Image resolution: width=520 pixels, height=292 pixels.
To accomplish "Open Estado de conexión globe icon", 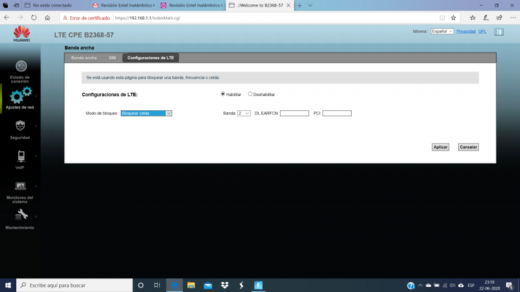I will click(21, 66).
